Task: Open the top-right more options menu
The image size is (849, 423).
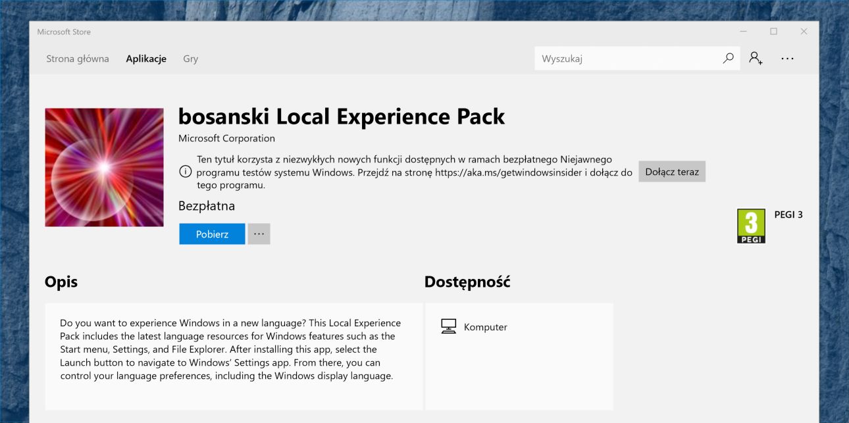Action: [787, 59]
